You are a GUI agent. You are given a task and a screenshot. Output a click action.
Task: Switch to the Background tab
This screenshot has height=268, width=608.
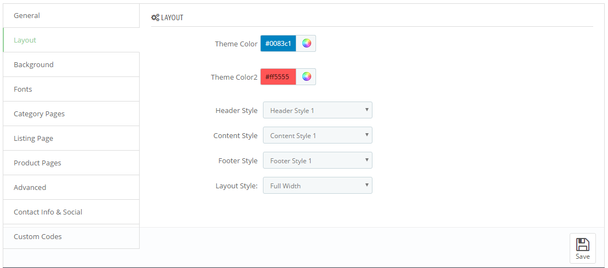point(71,64)
